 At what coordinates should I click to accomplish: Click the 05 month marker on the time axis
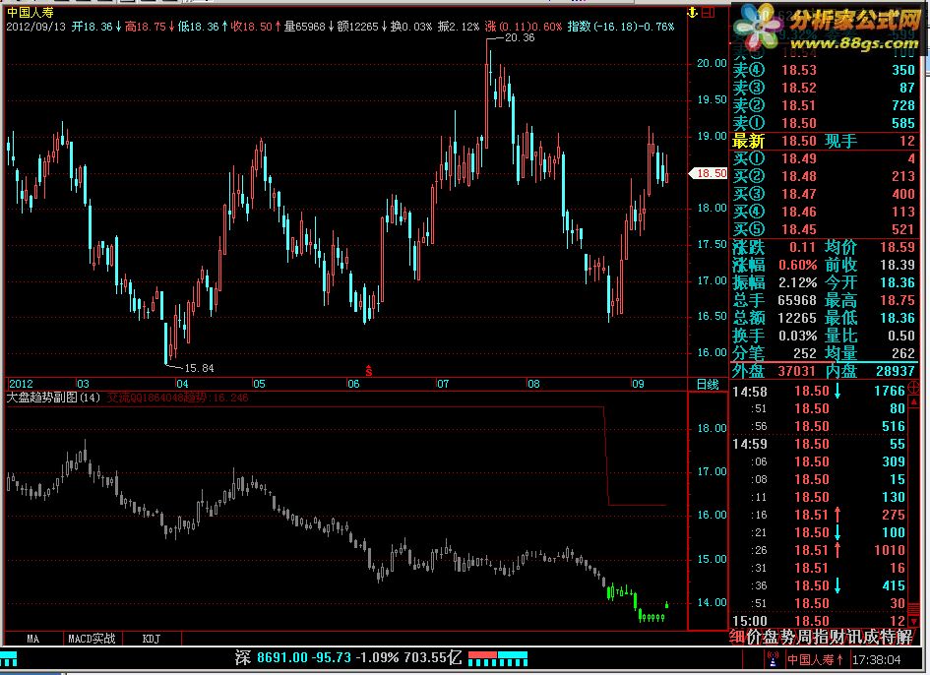pos(259,384)
